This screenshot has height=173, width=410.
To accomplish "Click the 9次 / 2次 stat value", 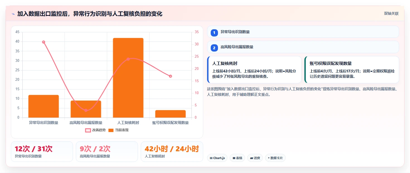I will (x=95, y=149).
